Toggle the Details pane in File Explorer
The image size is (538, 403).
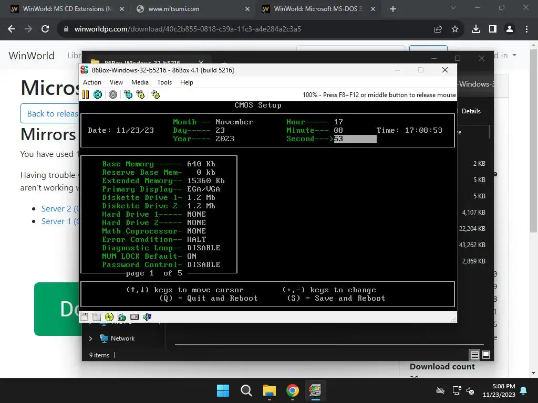(x=470, y=111)
